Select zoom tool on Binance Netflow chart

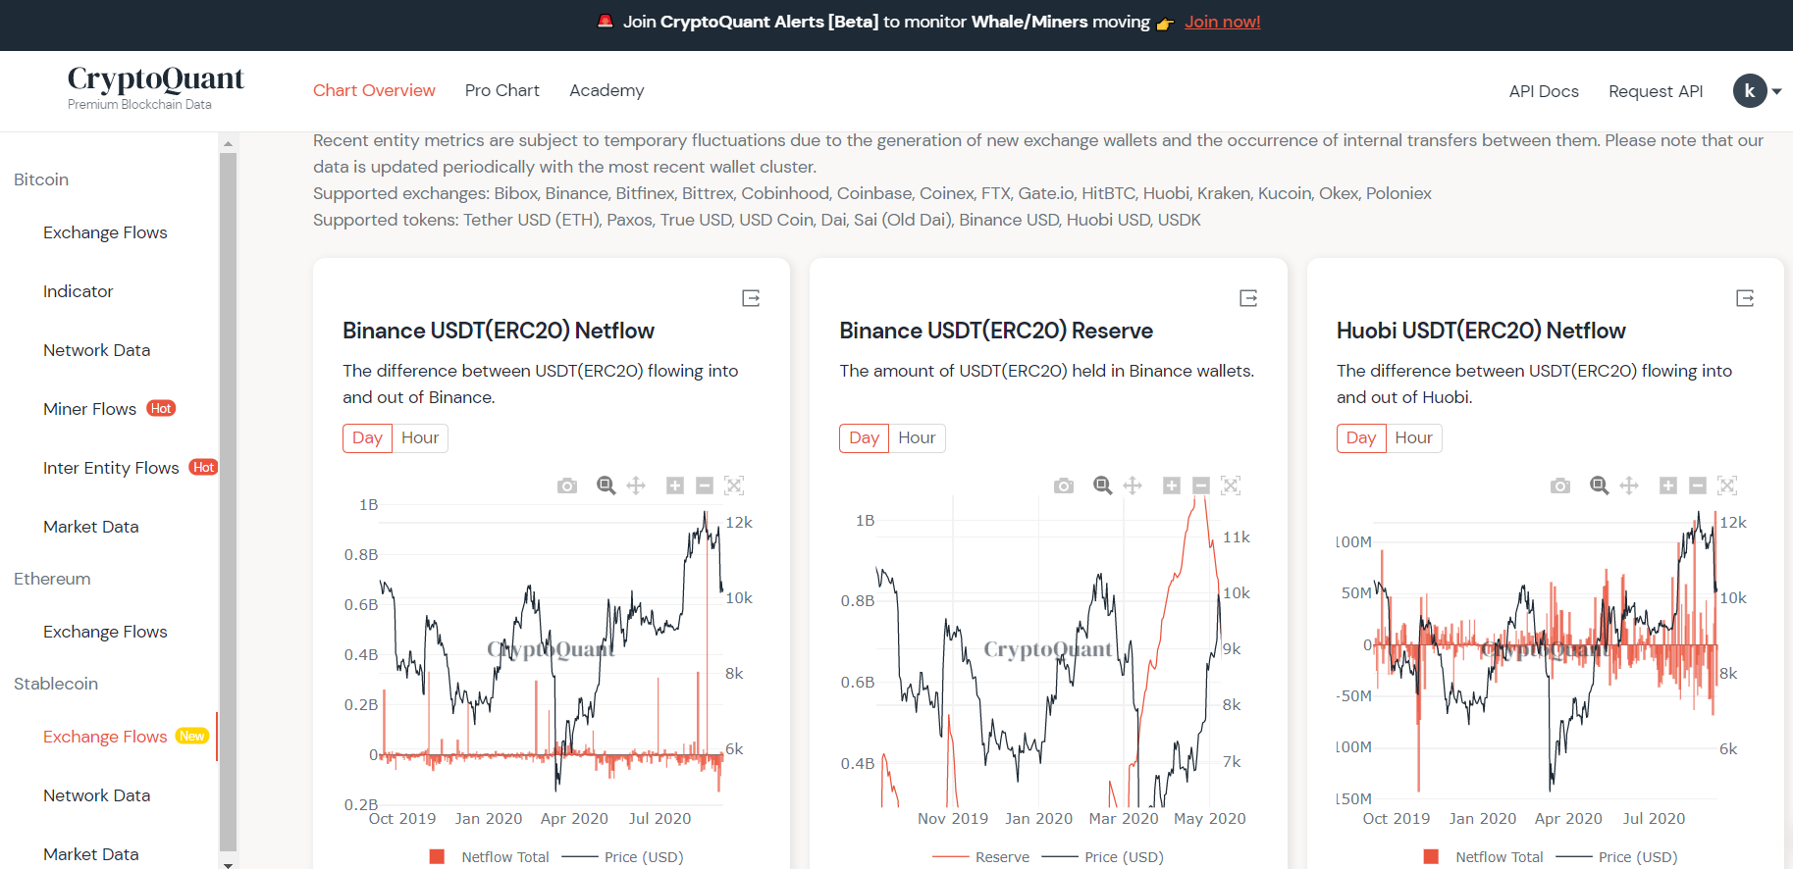coord(606,486)
